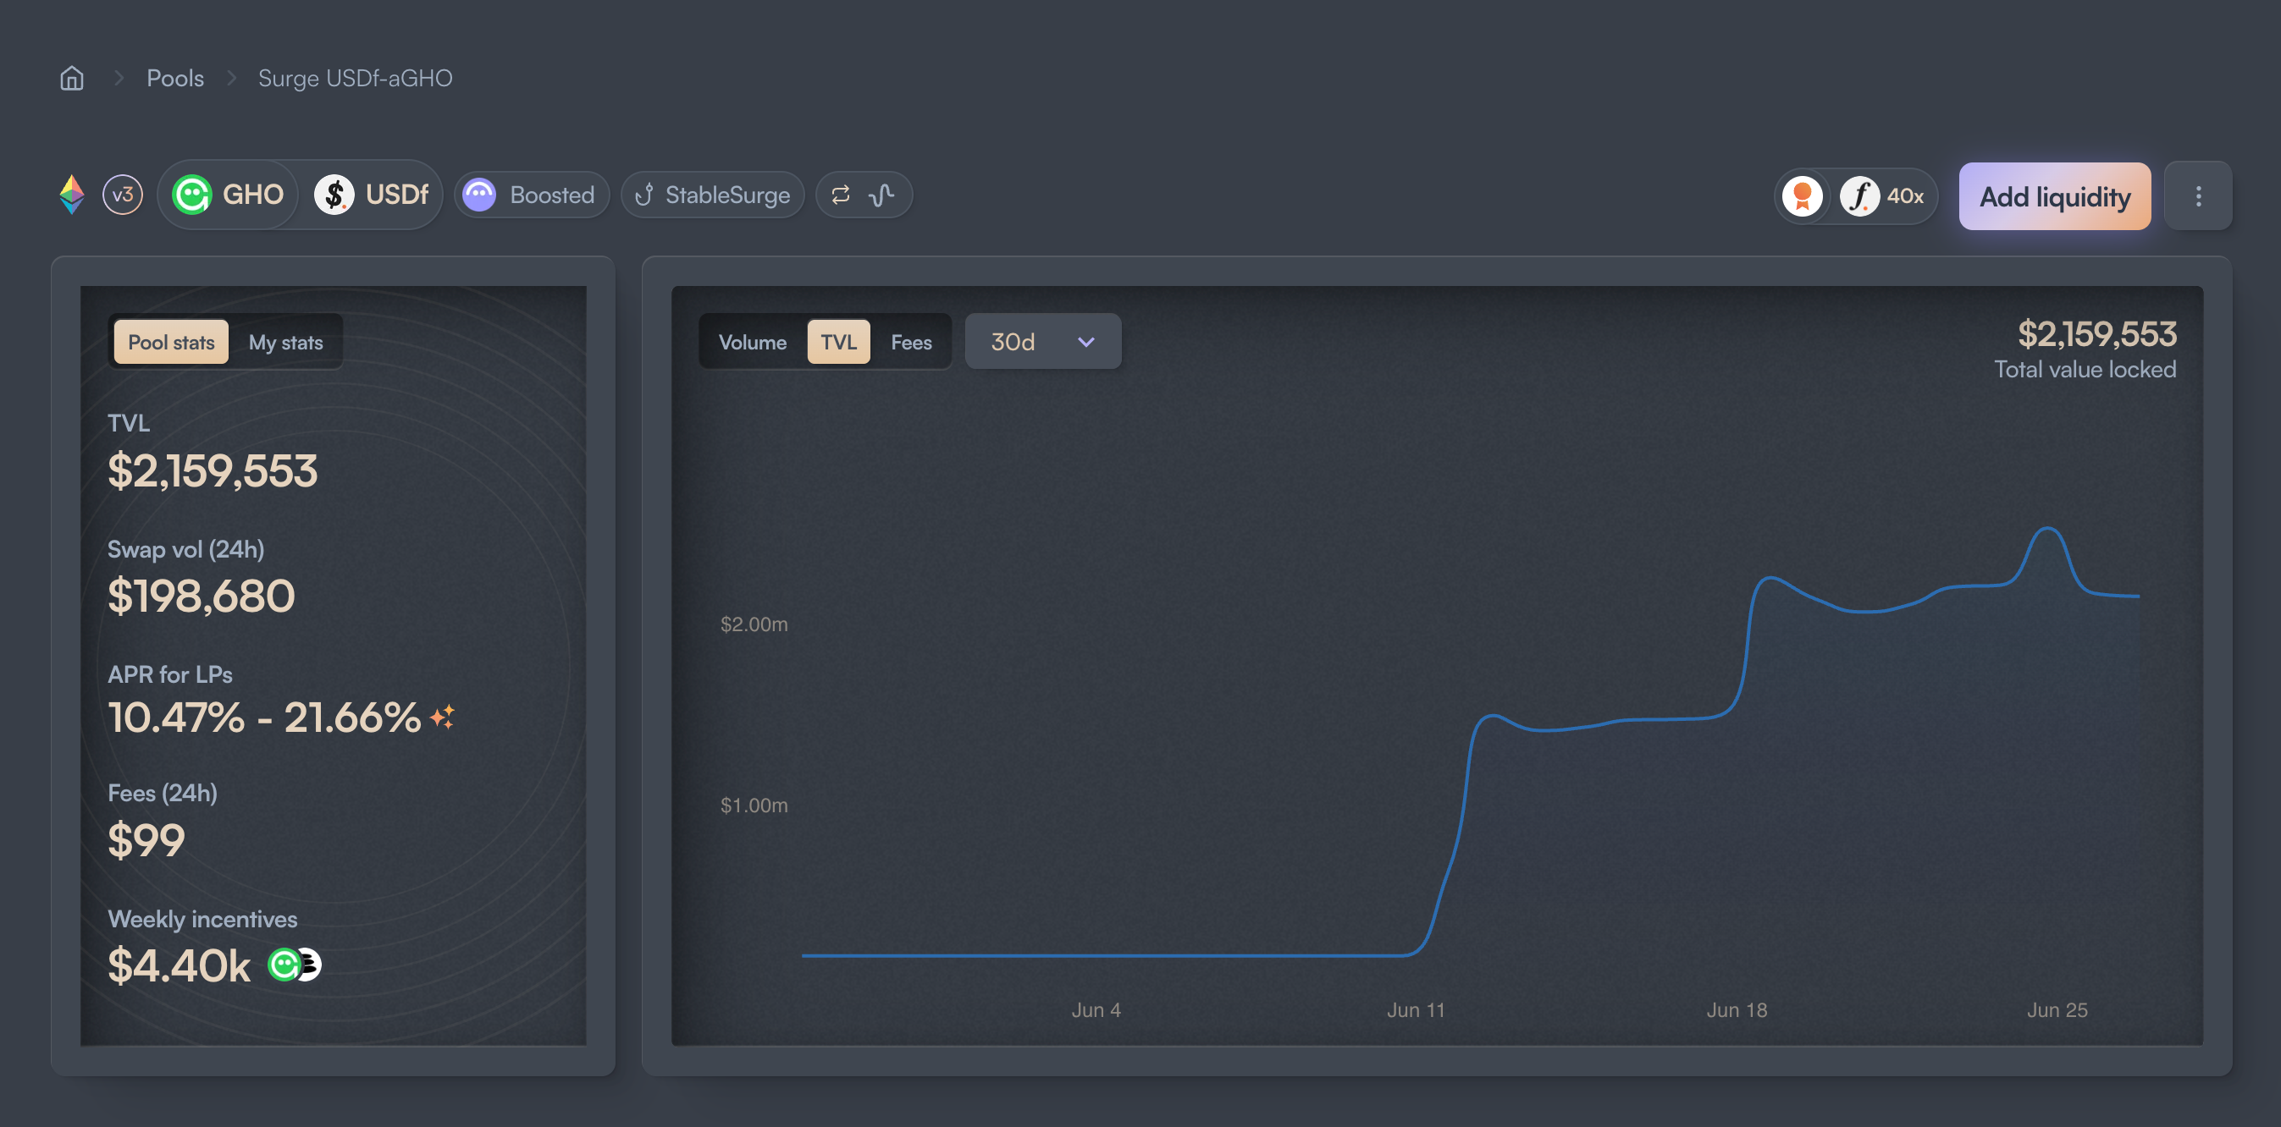Image resolution: width=2281 pixels, height=1127 pixels.
Task: Go to the home icon in breadcrumb
Action: [x=72, y=78]
